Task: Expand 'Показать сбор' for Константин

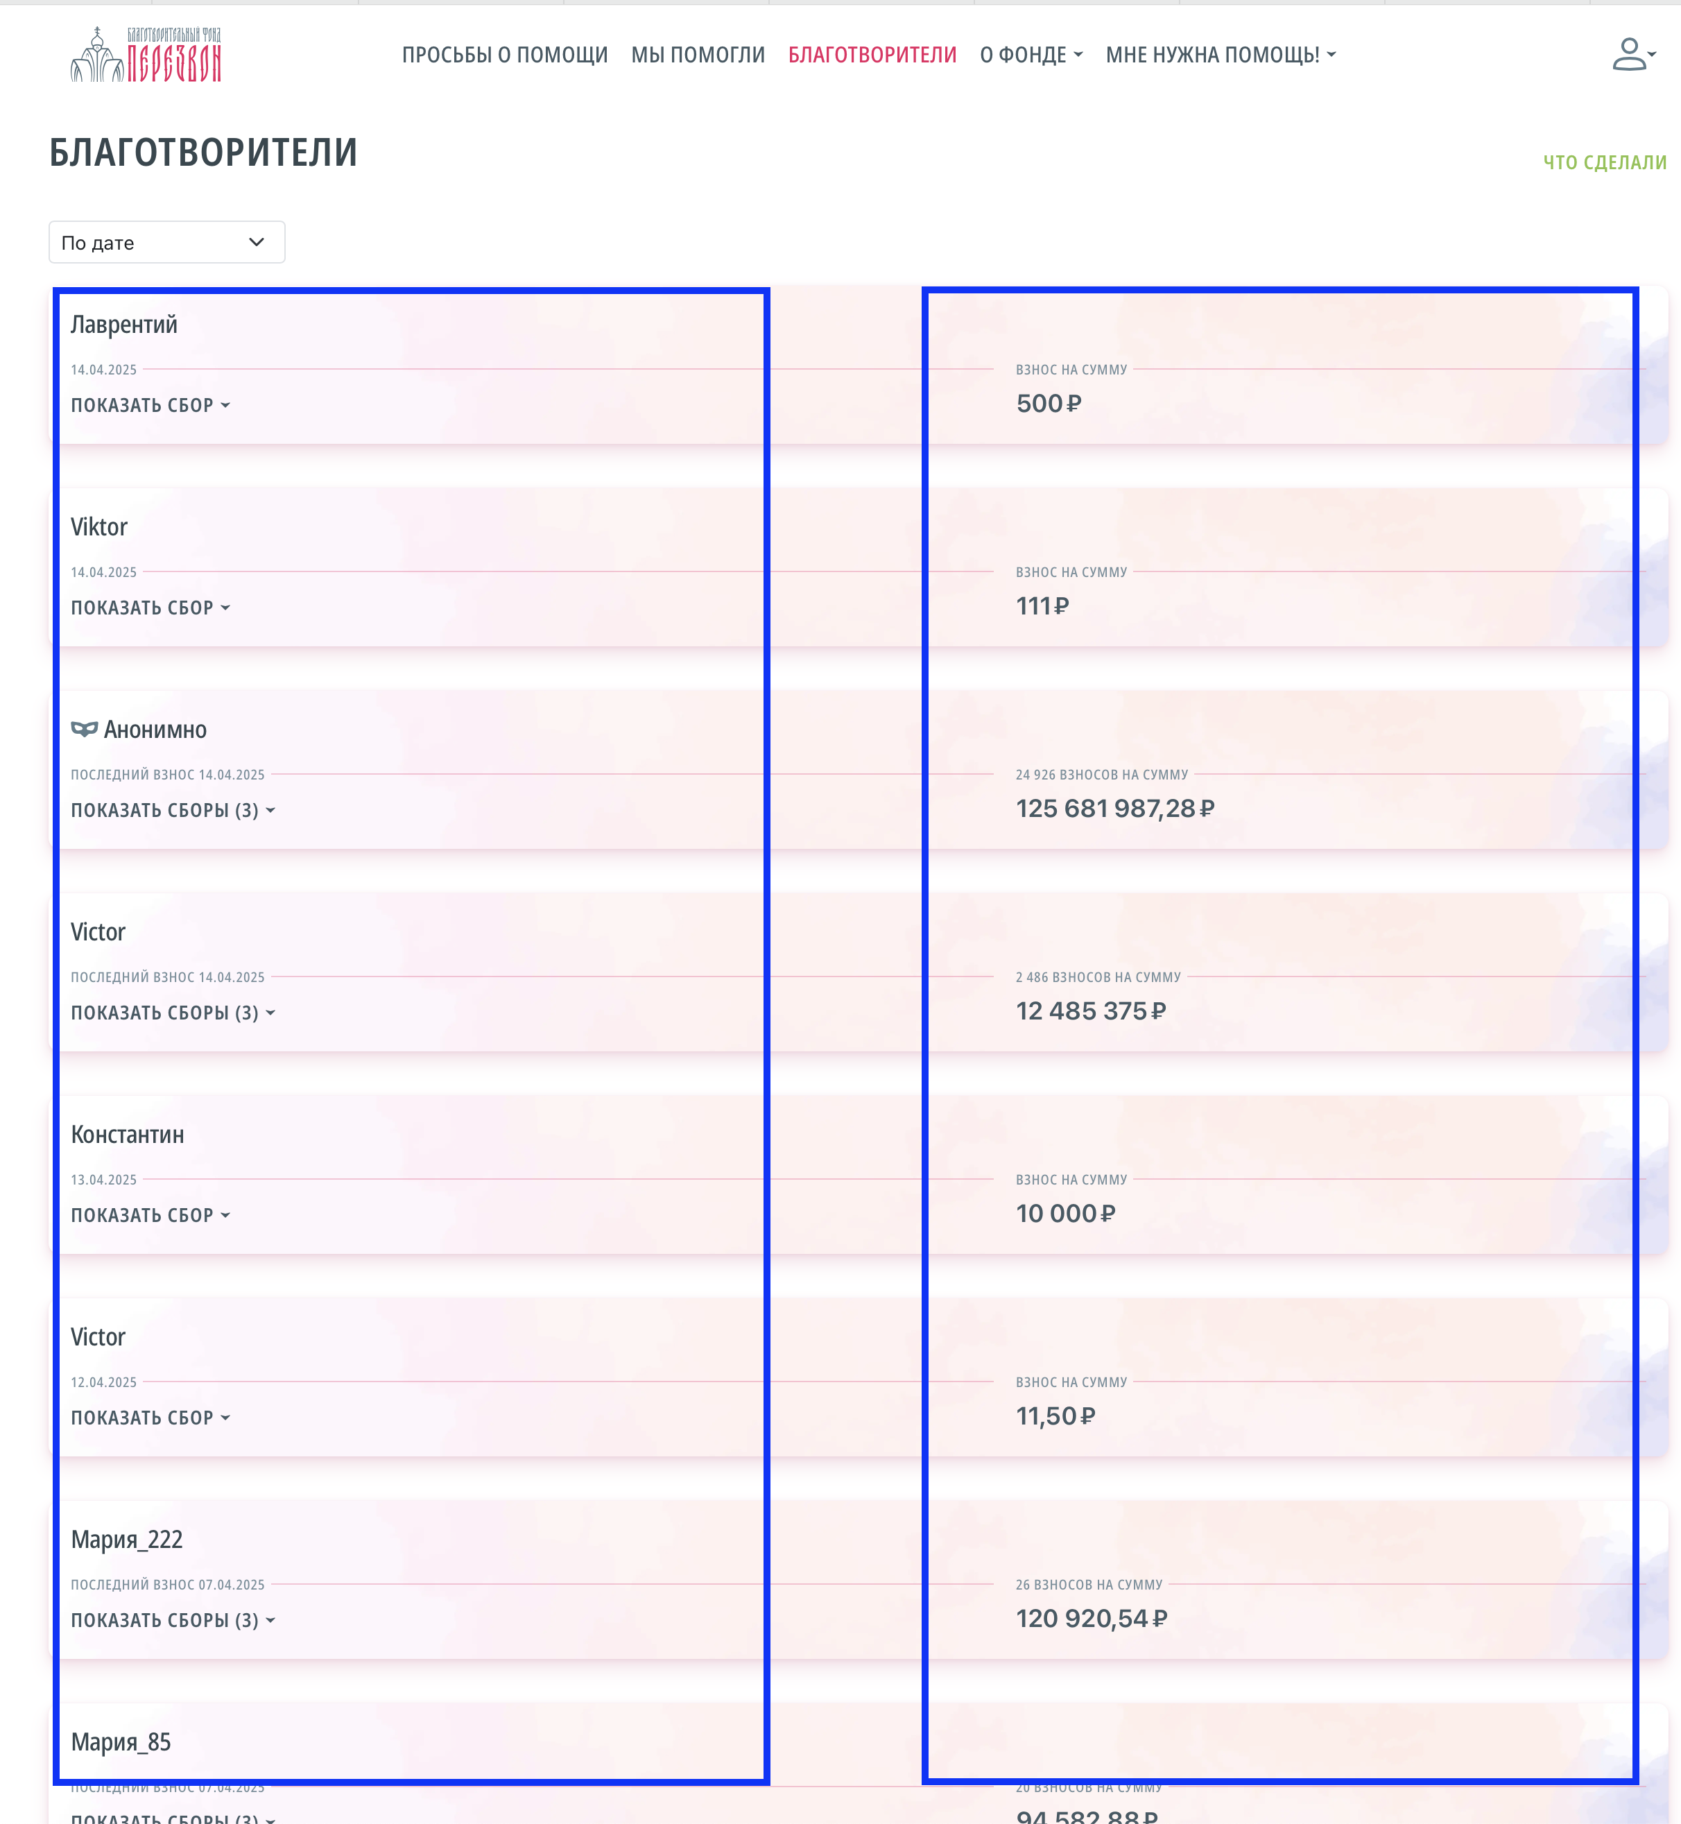Action: [x=150, y=1215]
